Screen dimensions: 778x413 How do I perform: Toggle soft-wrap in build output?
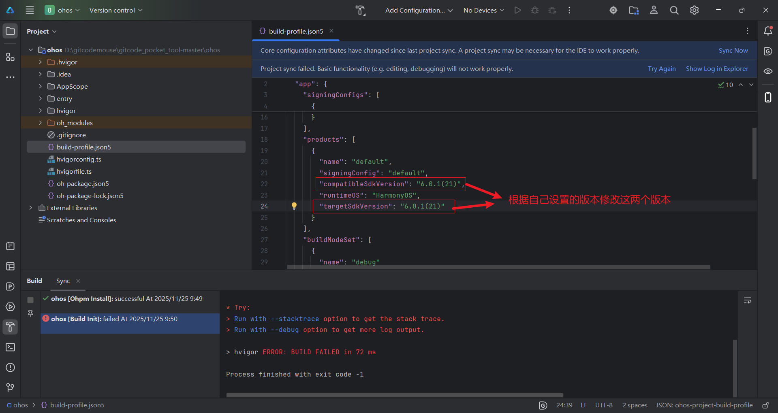[748, 300]
